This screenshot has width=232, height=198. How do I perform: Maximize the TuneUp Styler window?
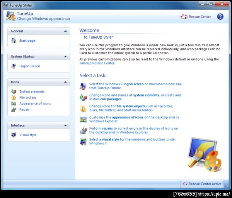pos(211,4)
